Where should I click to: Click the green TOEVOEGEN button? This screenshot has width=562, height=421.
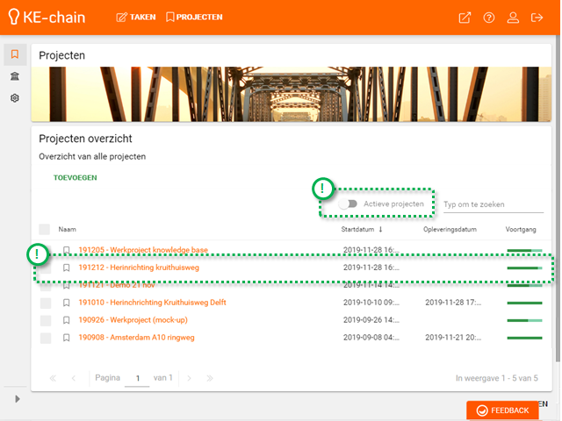76,177
